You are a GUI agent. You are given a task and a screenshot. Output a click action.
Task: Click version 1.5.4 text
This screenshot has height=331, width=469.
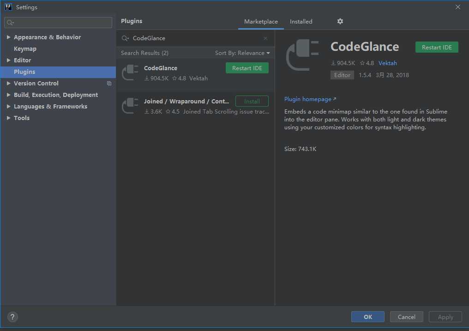365,75
